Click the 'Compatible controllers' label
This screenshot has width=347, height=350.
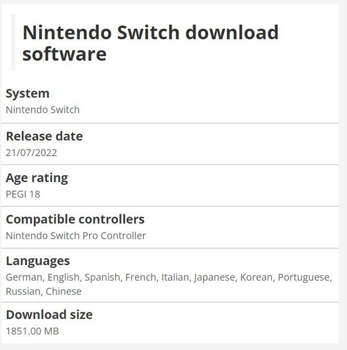75,219
